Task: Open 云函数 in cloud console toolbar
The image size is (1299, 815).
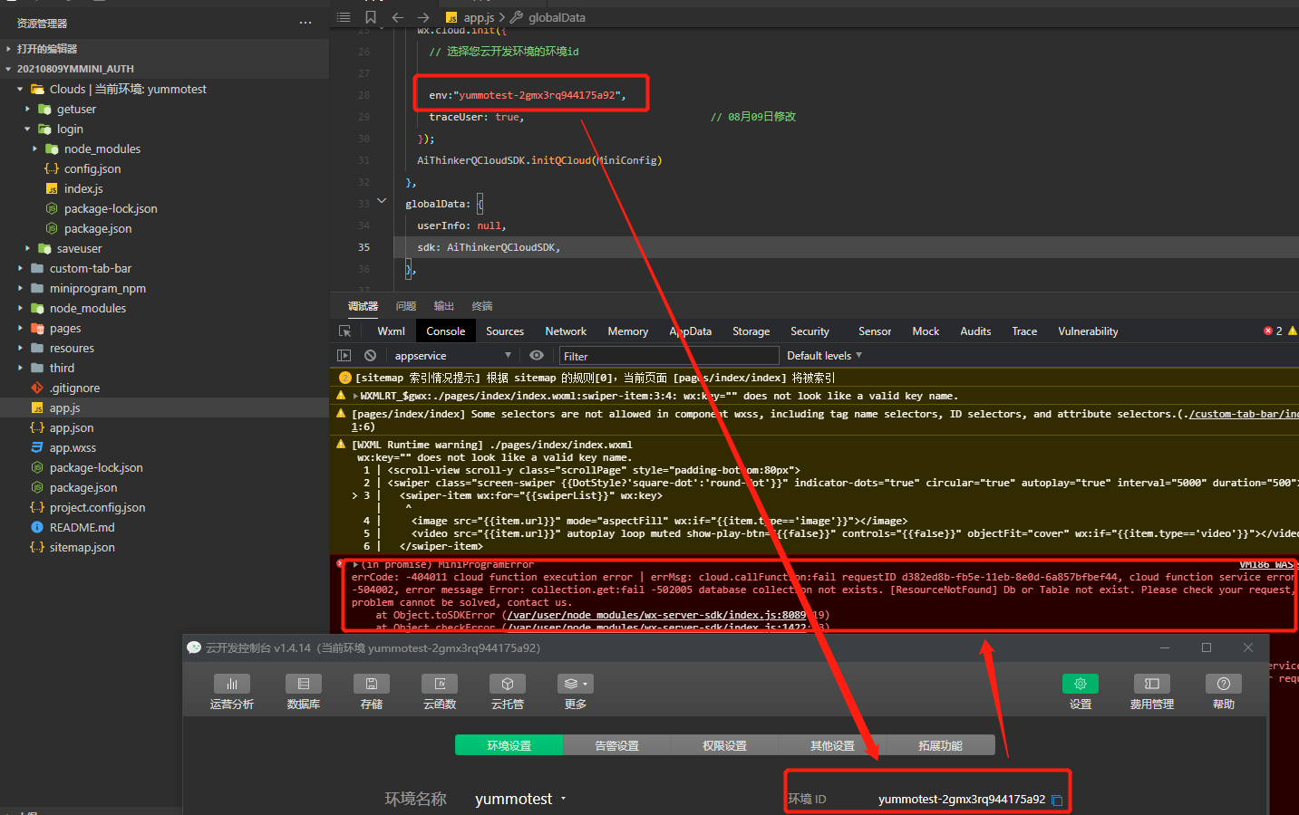Action: point(440,692)
